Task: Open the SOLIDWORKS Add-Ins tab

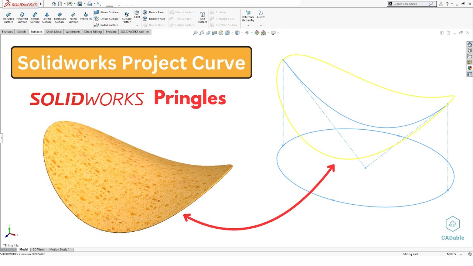Action: (x=135, y=32)
